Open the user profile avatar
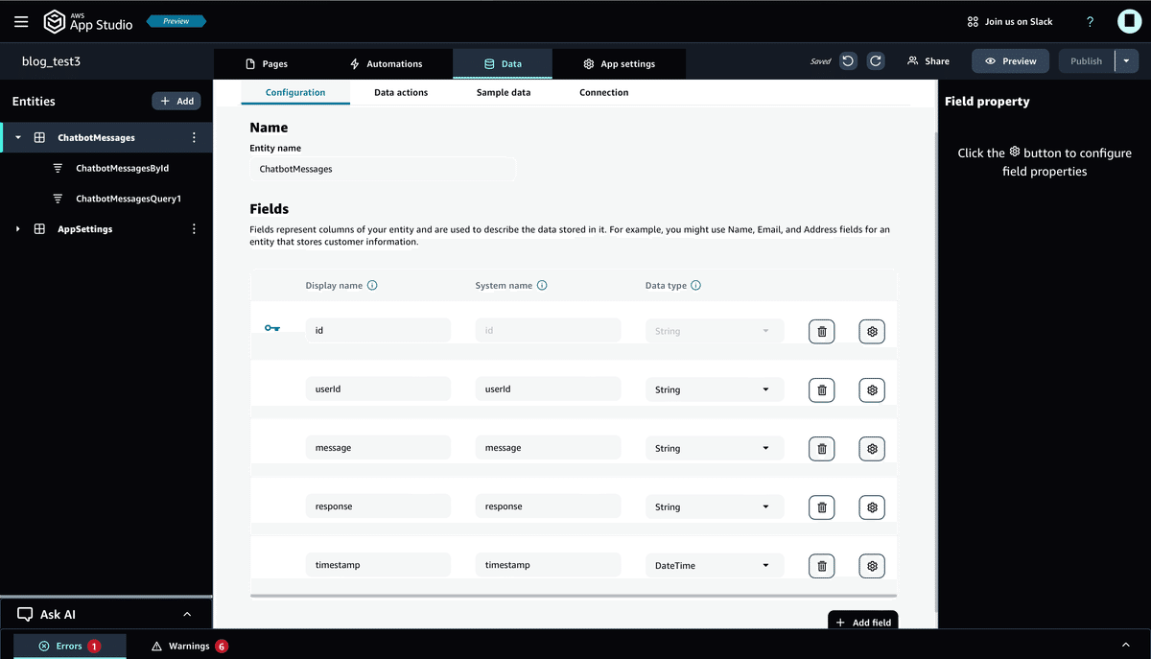 [x=1129, y=21]
